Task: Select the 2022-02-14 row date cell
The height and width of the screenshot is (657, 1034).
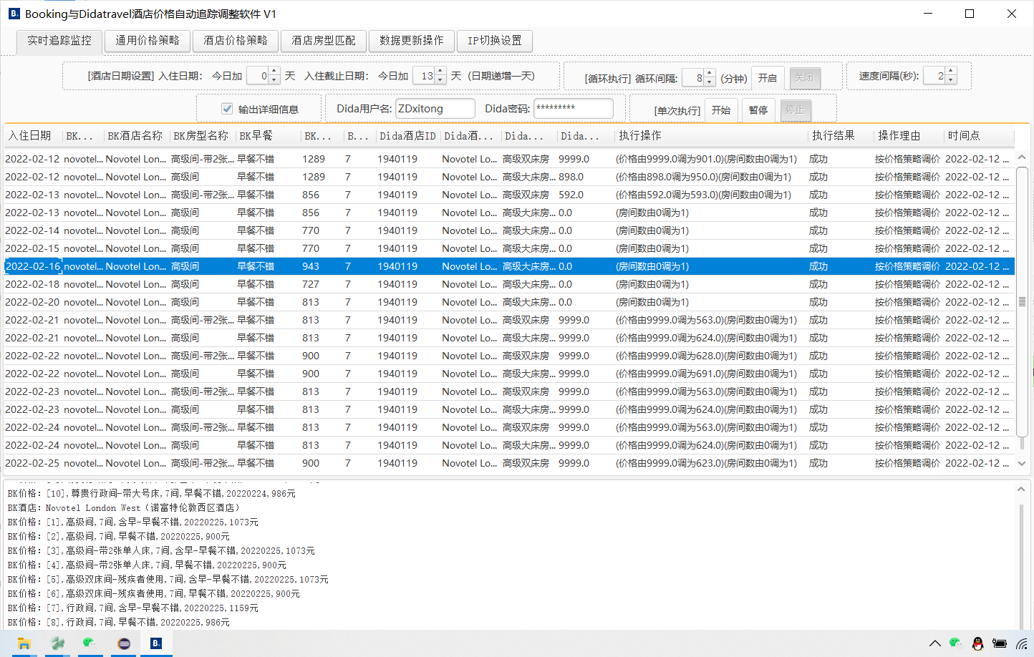Action: tap(32, 230)
